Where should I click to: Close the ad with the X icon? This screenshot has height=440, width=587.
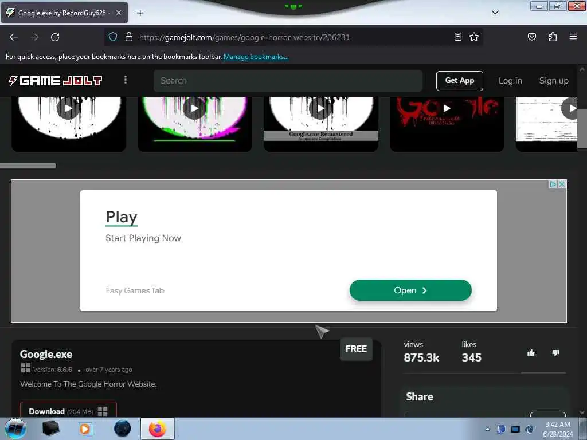[562, 184]
